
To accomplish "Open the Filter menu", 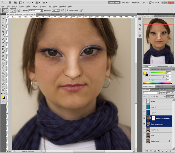I will pos(35,6).
